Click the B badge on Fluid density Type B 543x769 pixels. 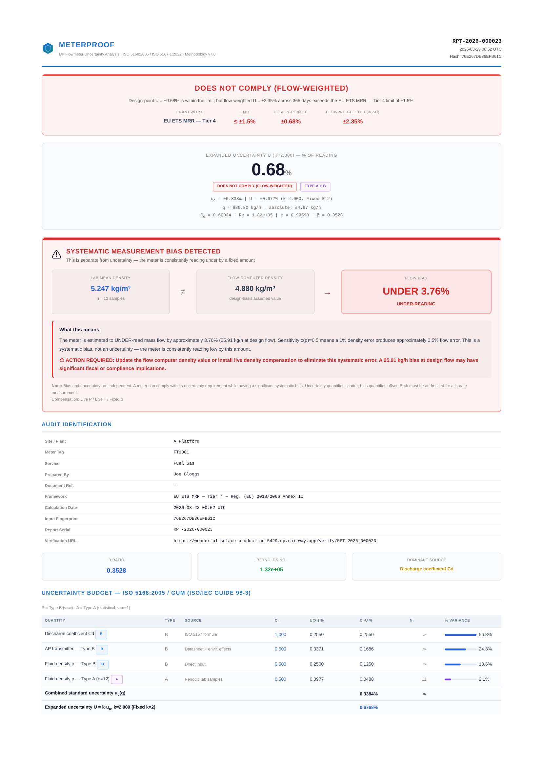click(x=103, y=664)
